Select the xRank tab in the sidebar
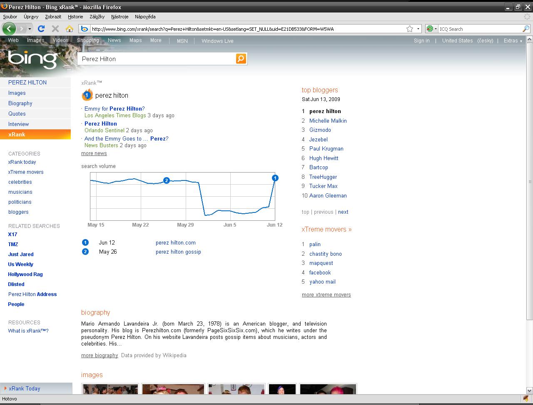533x405 pixels. coord(35,134)
